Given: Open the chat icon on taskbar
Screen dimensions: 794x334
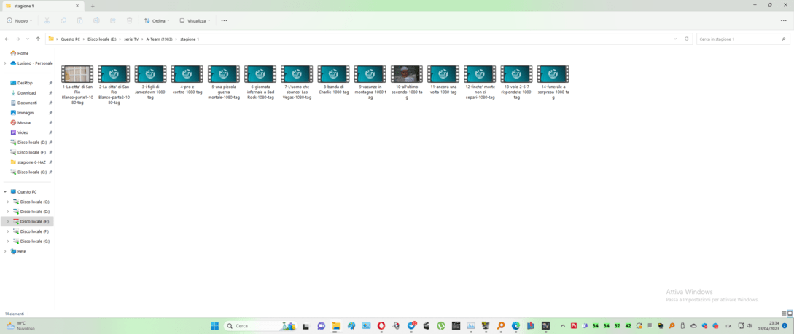Looking at the screenshot, I should click(x=321, y=326).
